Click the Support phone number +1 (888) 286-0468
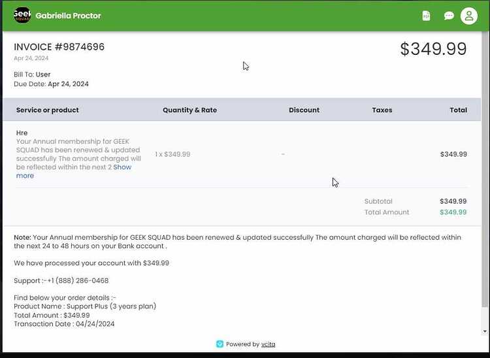 coord(78,280)
